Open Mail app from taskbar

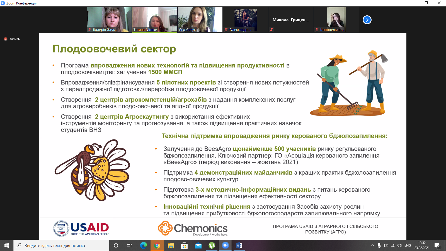click(198, 245)
